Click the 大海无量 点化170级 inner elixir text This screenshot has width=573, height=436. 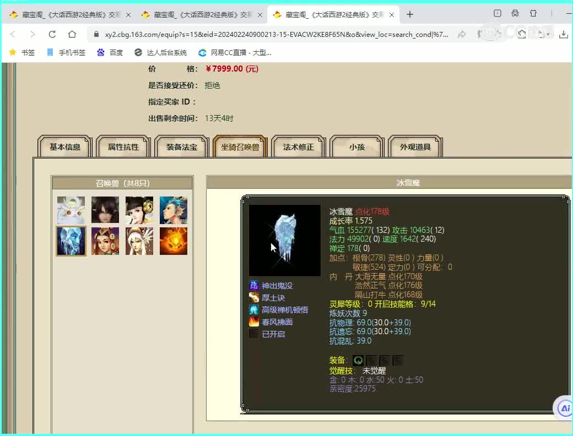point(388,276)
